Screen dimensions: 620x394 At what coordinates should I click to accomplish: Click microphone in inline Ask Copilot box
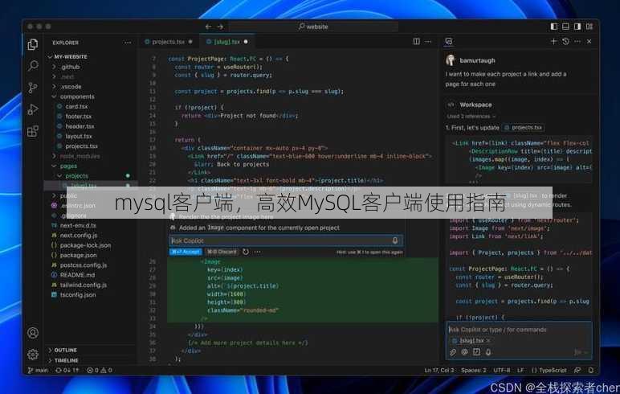(x=395, y=240)
